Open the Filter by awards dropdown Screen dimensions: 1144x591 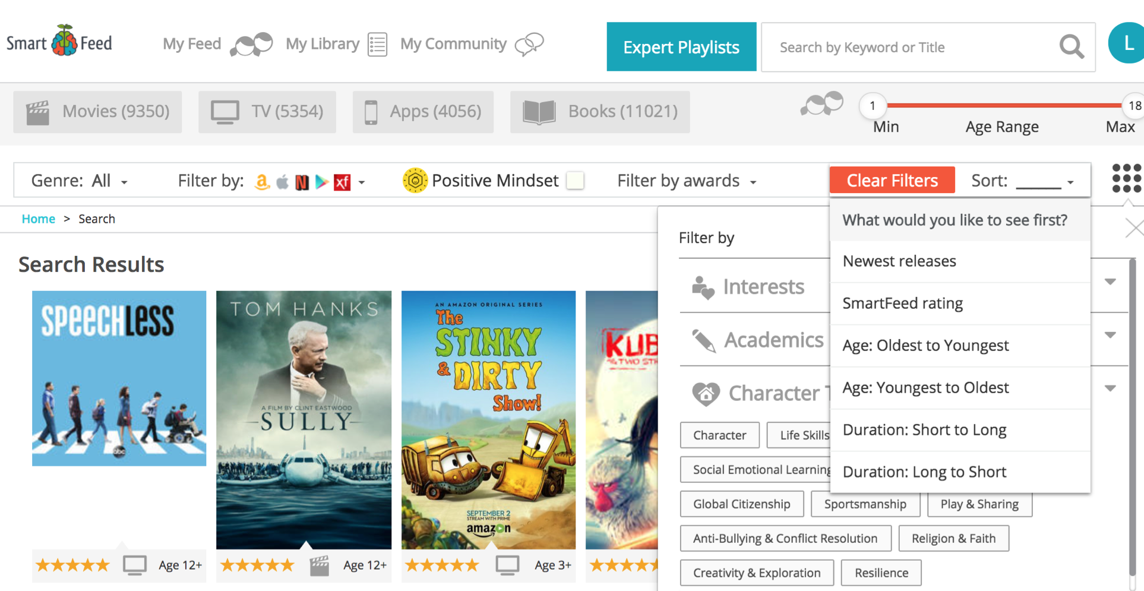(687, 181)
